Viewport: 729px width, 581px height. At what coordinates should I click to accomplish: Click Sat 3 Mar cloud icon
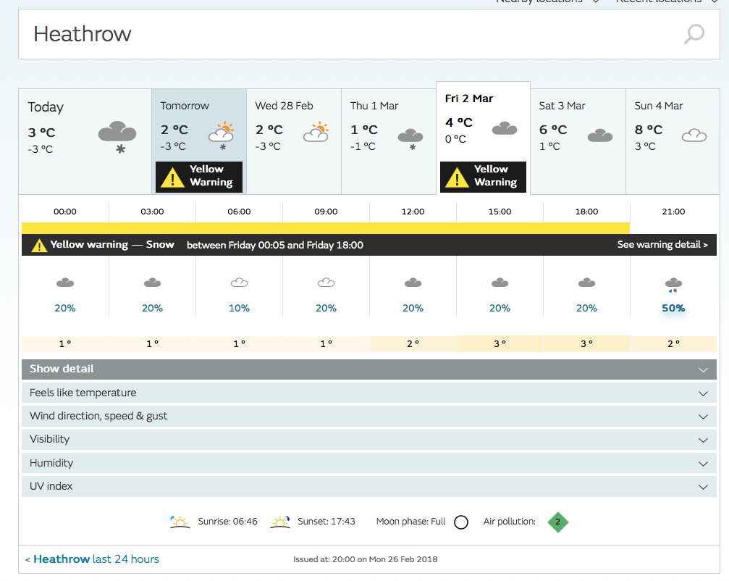click(600, 135)
